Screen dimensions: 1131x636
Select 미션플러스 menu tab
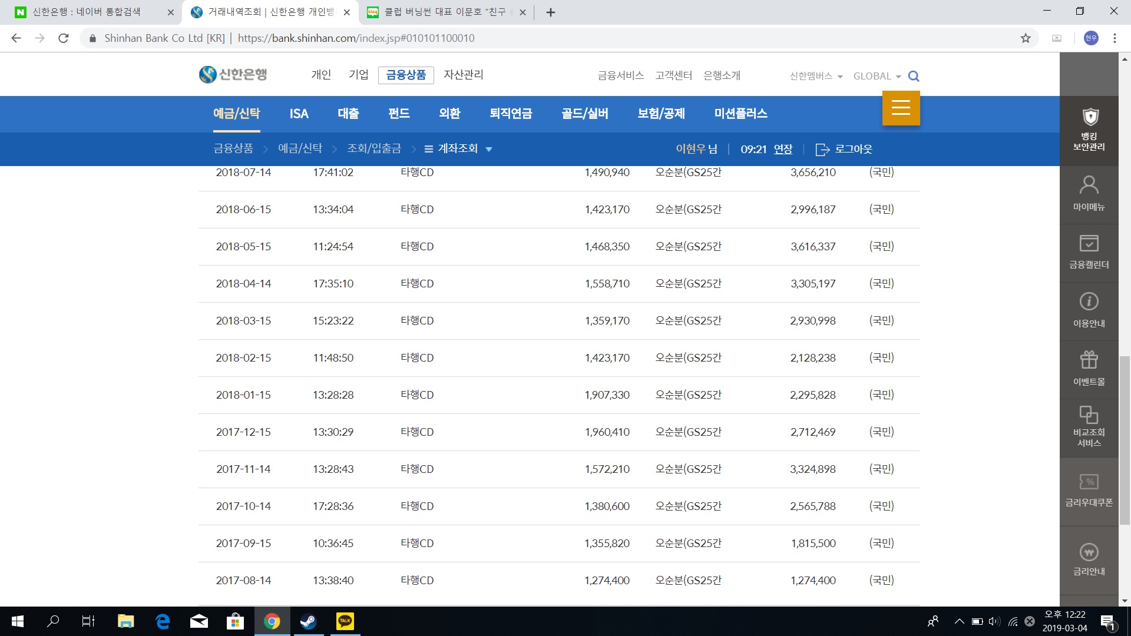(741, 114)
